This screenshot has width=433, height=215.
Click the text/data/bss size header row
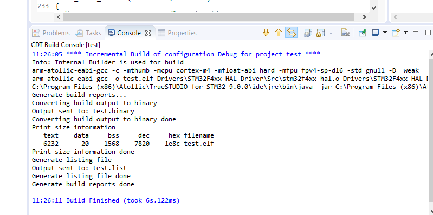(128, 135)
